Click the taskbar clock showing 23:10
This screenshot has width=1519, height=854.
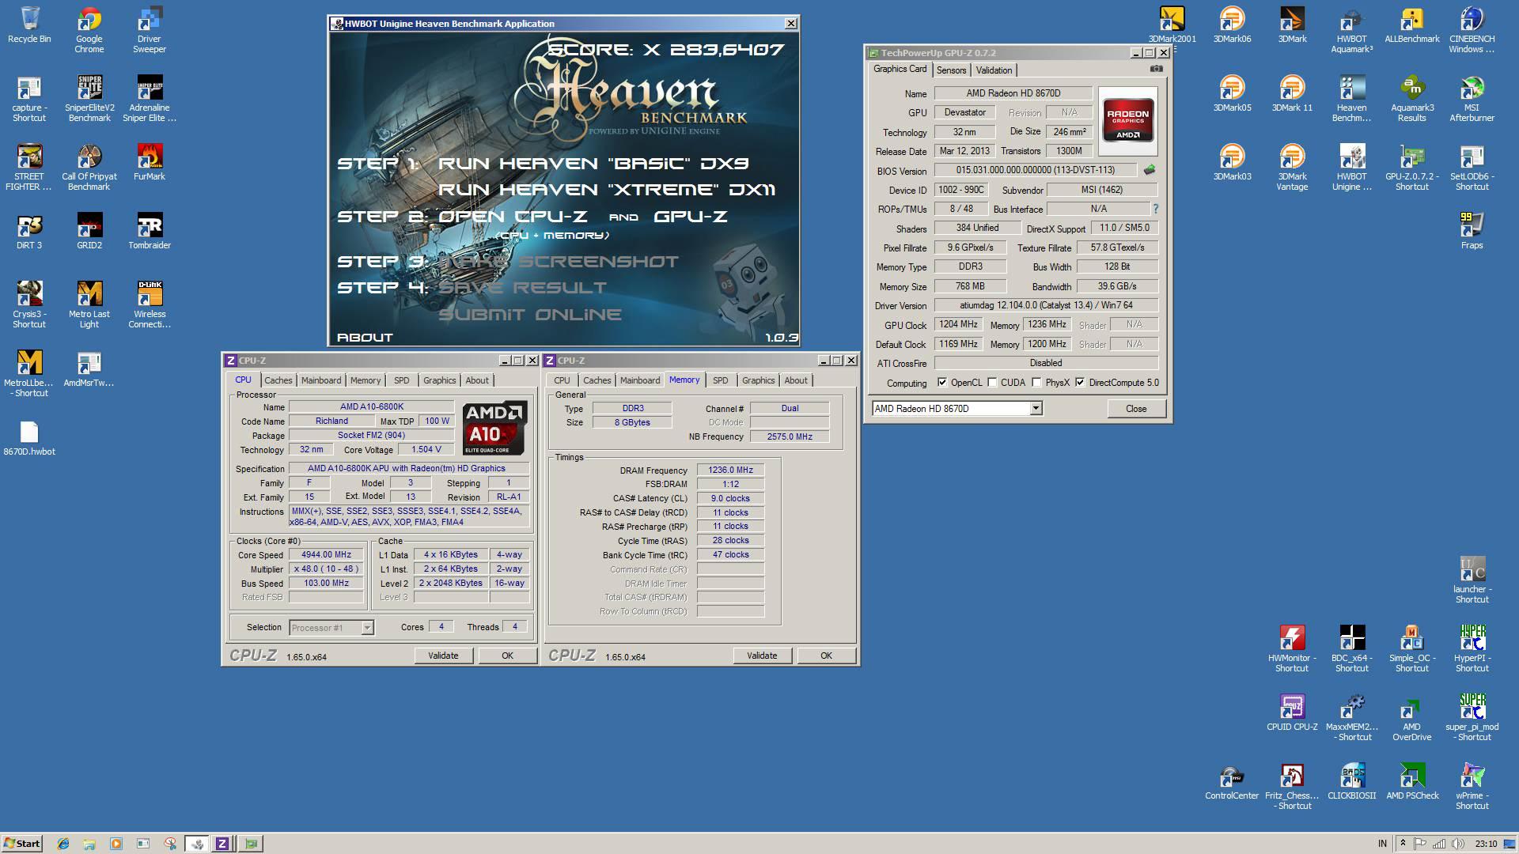tap(1486, 844)
